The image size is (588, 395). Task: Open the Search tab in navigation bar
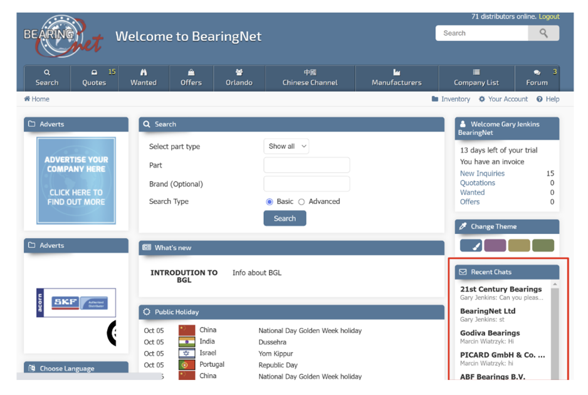tap(47, 78)
